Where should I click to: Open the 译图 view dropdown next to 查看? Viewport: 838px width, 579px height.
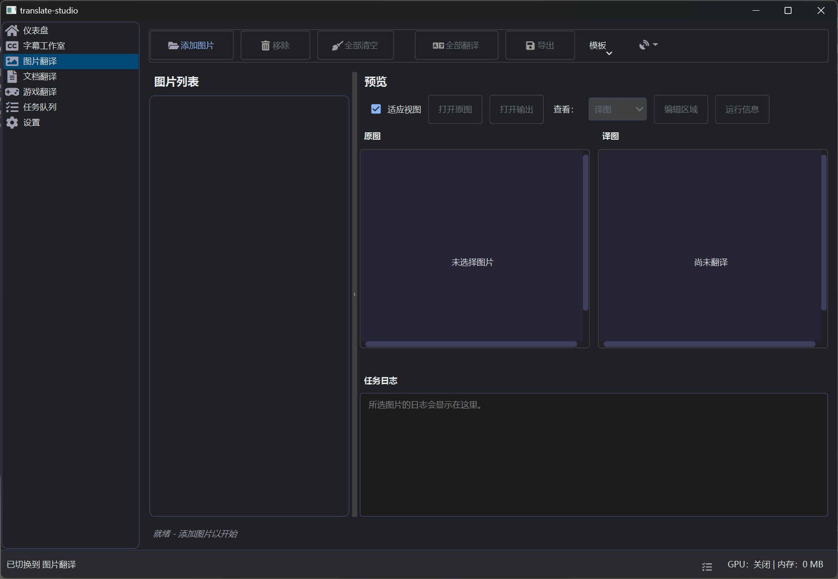(x=617, y=109)
